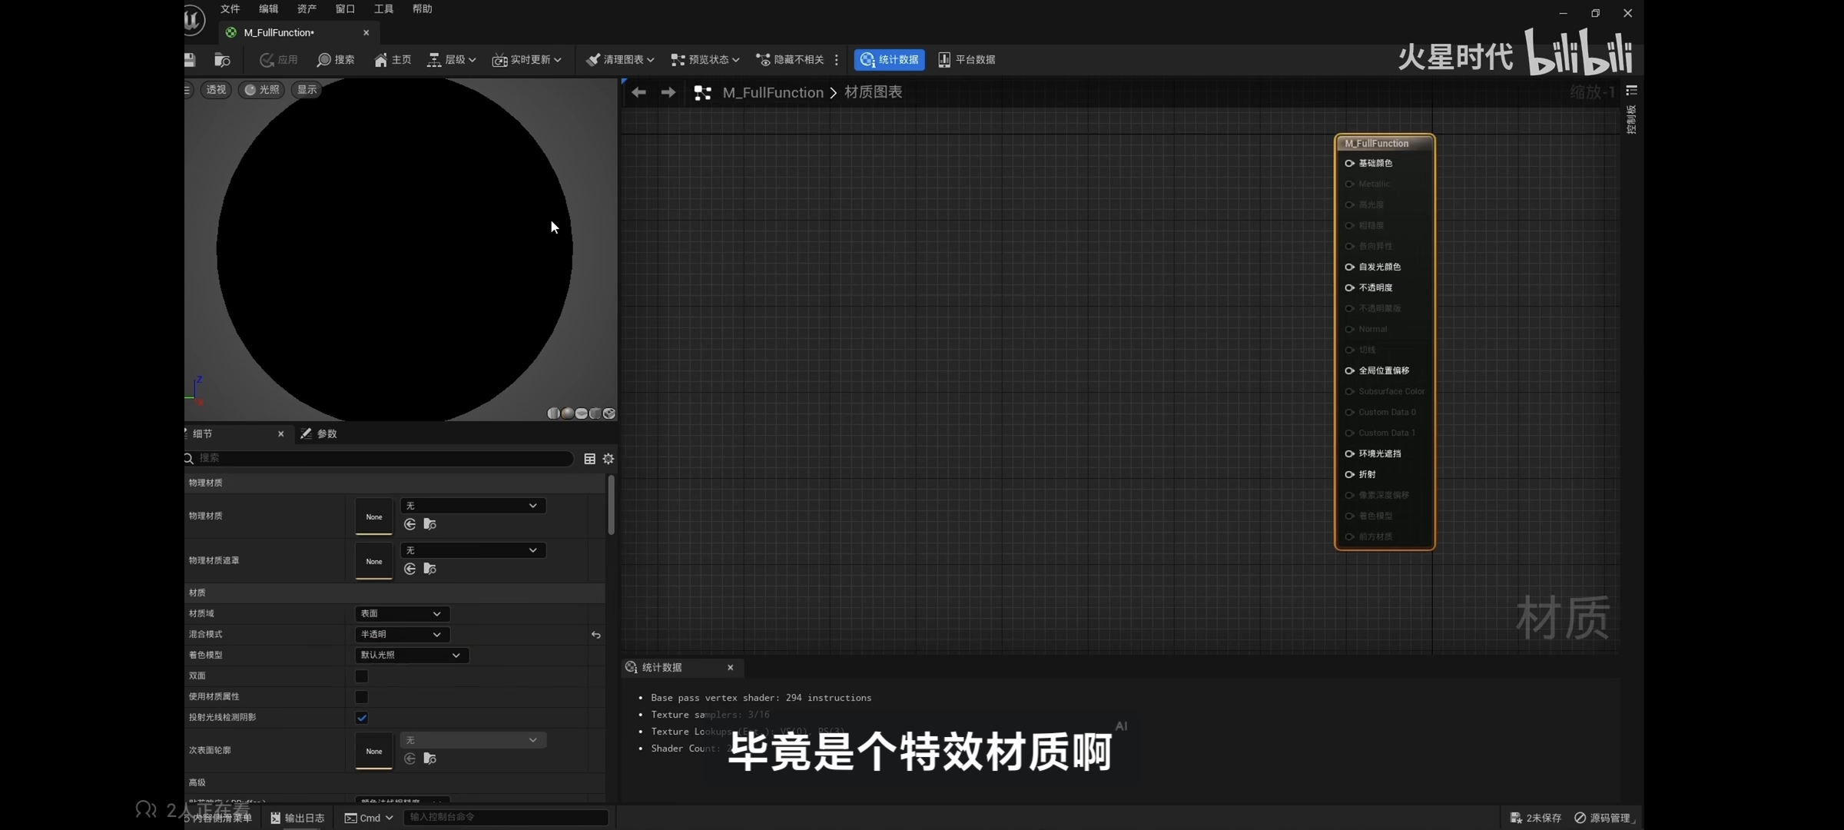The image size is (1844, 830).
Task: Uncheck 投射光线检测阴影 checkbox
Action: tap(361, 718)
